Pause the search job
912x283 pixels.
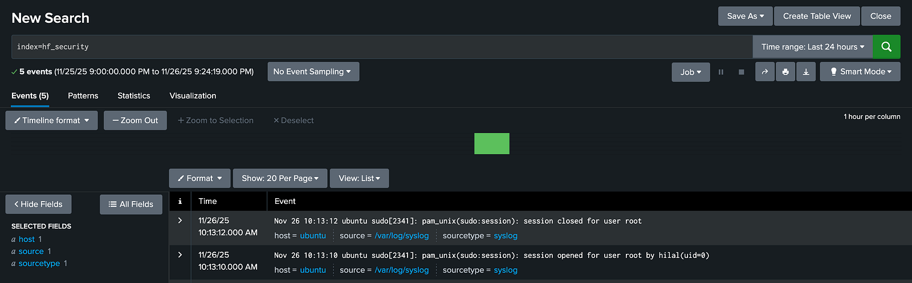(x=721, y=72)
